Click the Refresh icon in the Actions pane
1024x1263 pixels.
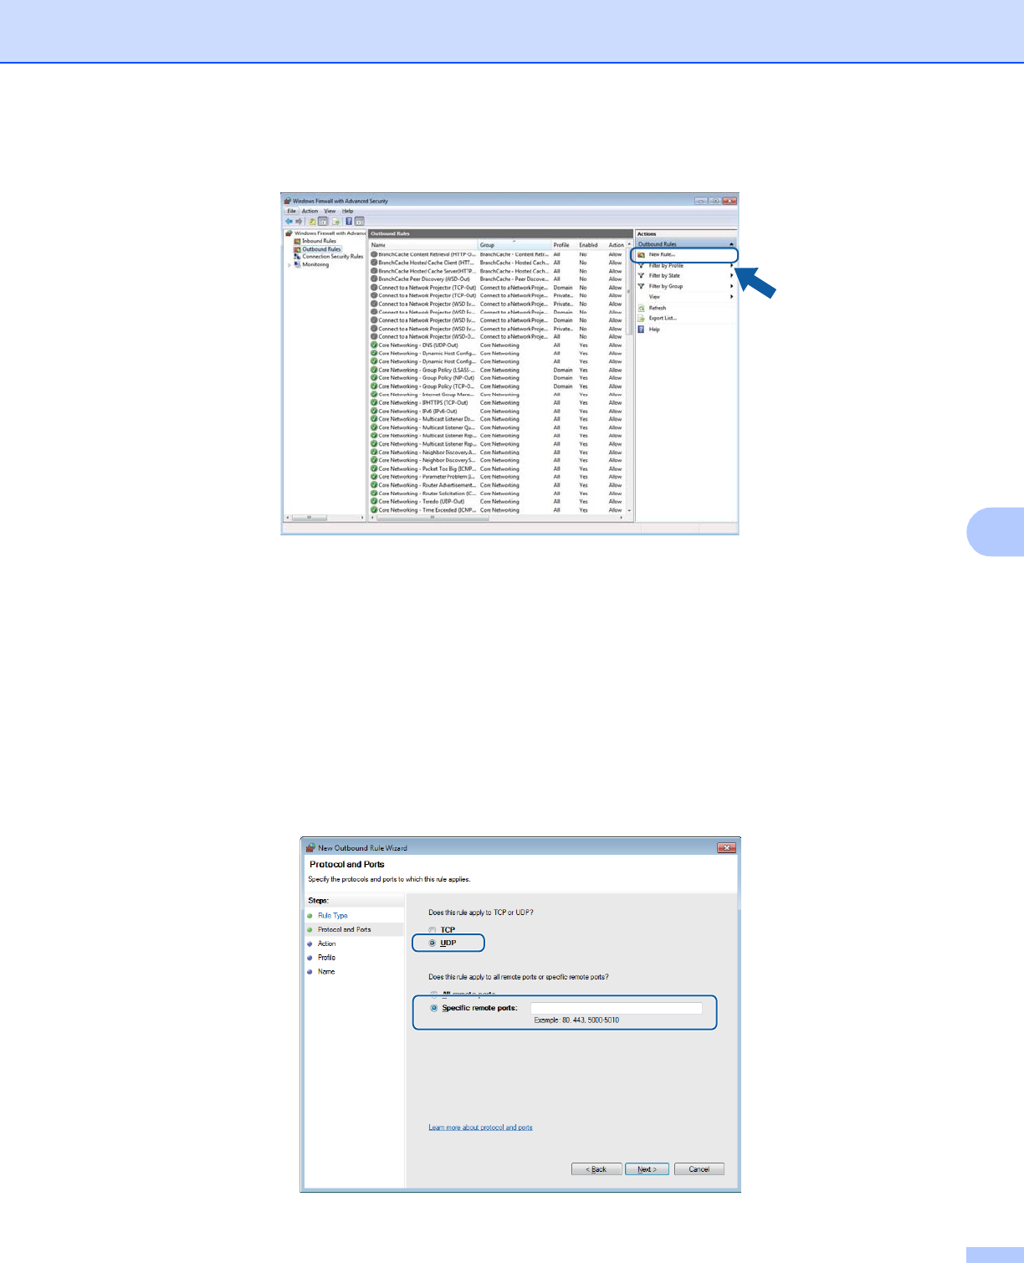(x=642, y=308)
